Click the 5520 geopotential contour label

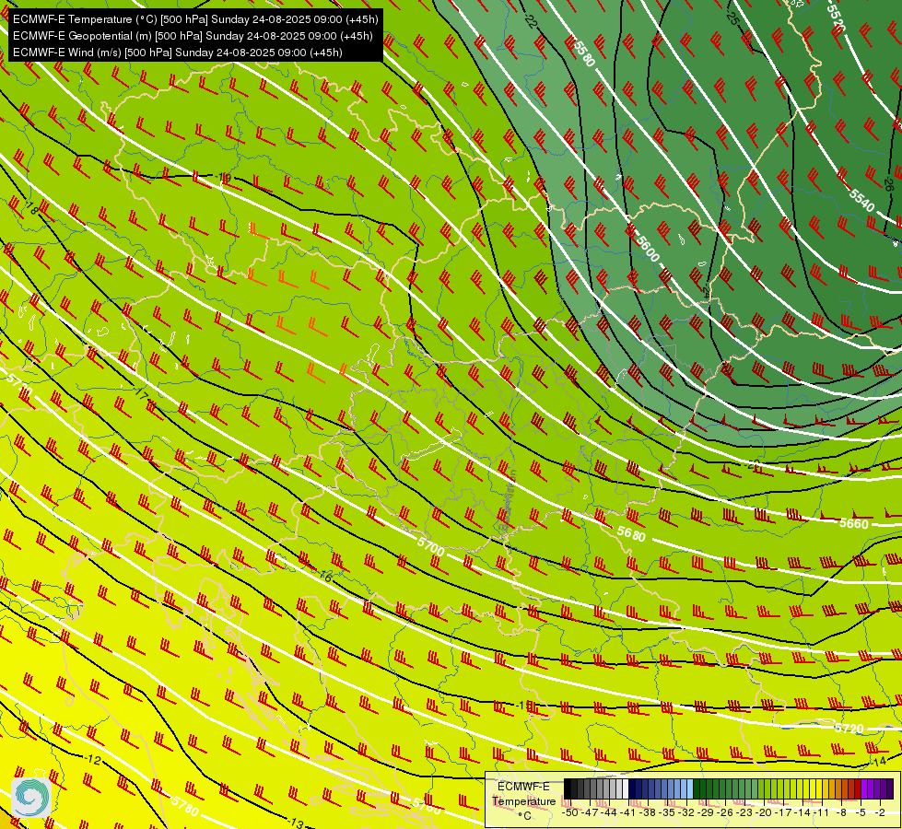[x=836, y=18]
